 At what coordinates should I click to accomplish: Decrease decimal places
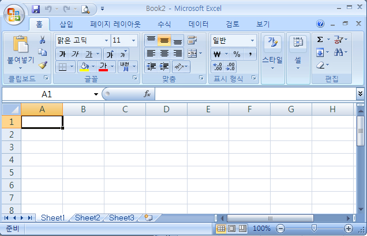tap(230, 67)
